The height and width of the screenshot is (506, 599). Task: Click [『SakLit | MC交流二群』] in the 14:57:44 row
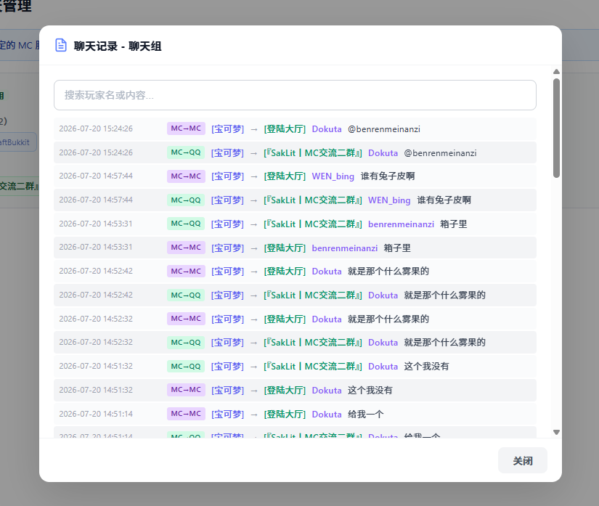tap(312, 200)
